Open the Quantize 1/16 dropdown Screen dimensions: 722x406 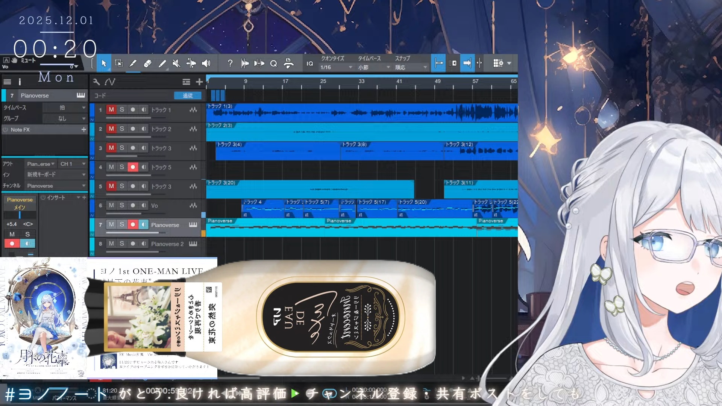pyautogui.click(x=336, y=67)
